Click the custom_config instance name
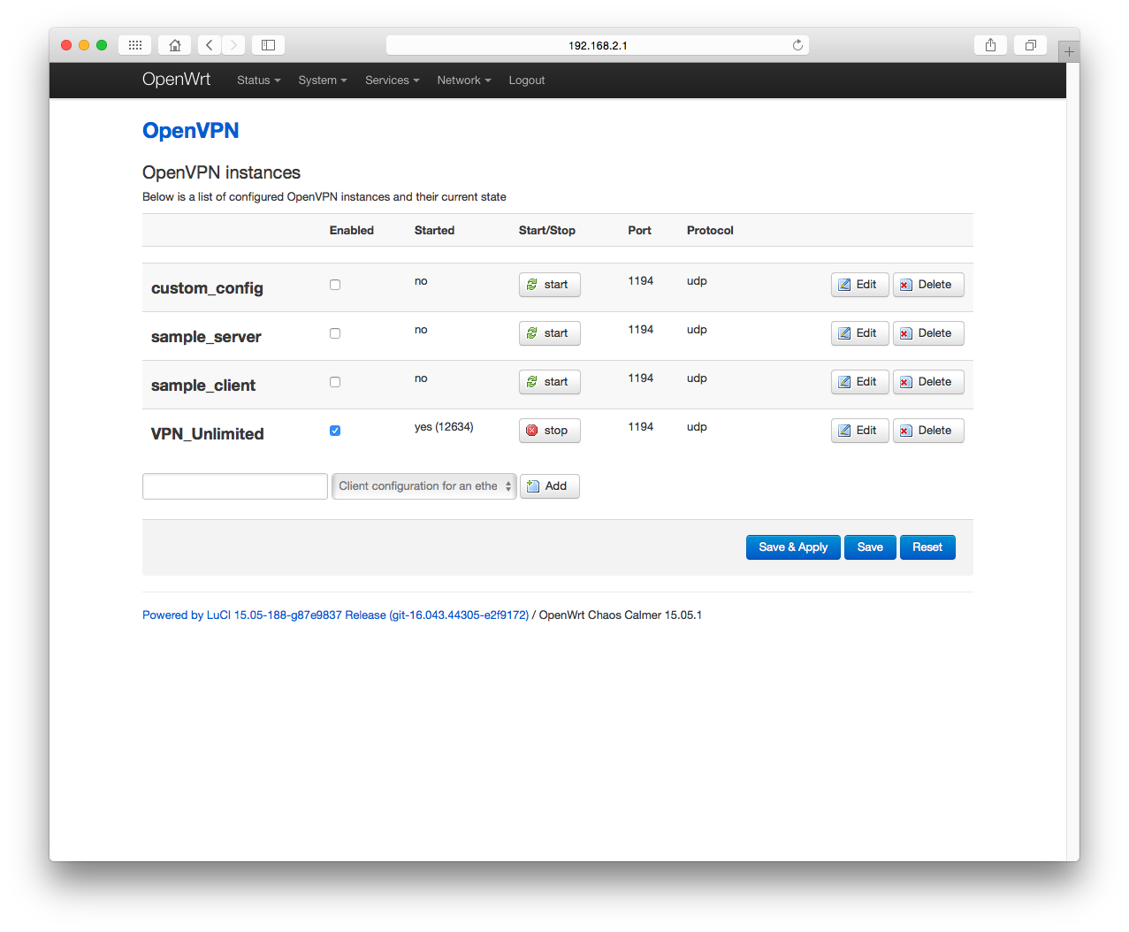This screenshot has width=1129, height=932. point(207,288)
